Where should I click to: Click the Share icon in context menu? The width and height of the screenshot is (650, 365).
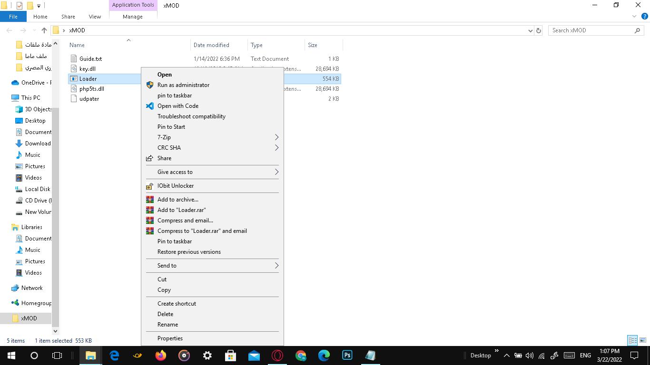[x=150, y=158]
